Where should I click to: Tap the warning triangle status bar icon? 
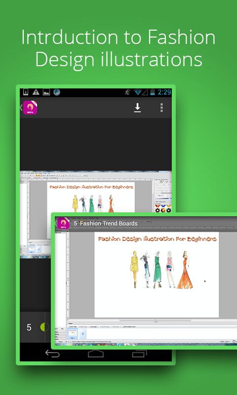coord(36,92)
